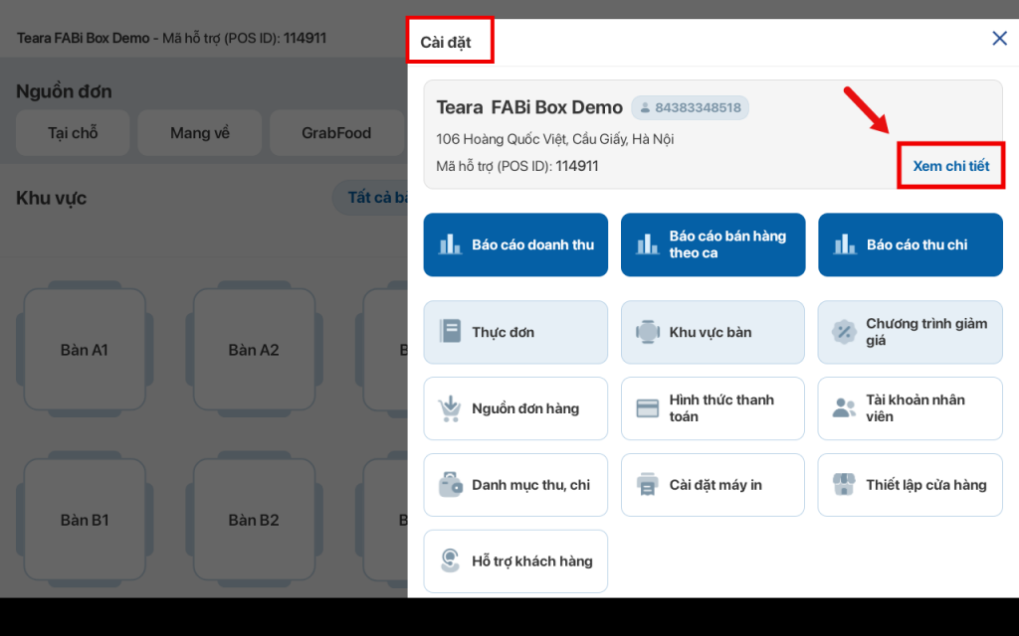Click the Chương trình giảm giá percent icon
The width and height of the screenshot is (1019, 636).
844,332
